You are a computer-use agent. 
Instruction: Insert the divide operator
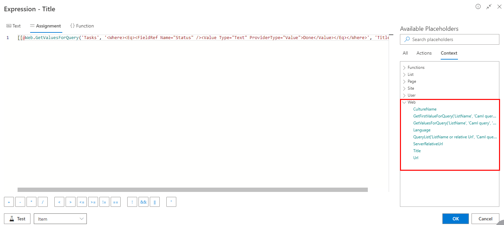point(43,202)
